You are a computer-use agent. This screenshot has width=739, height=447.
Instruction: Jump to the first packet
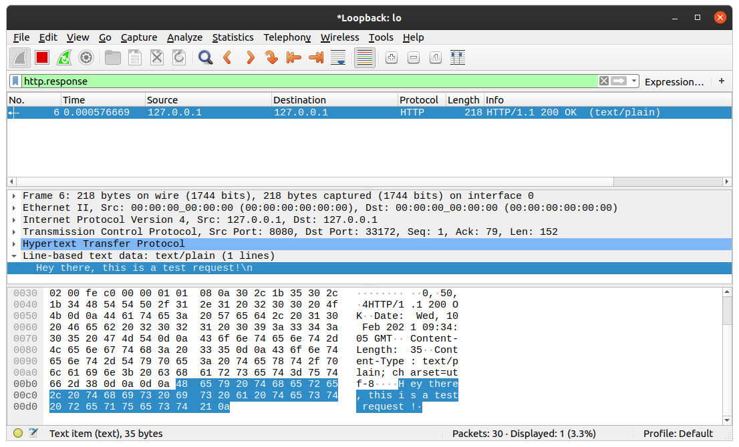(293, 57)
